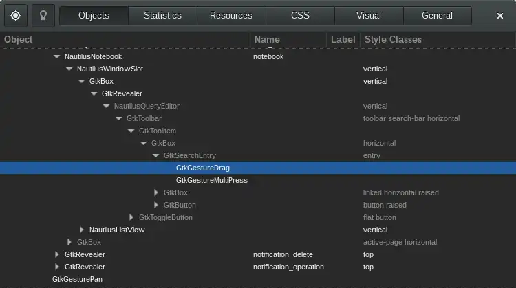Viewport: 516px width, 288px height.
Task: Collapse the NautilusWindowSlot node
Action: coord(69,69)
